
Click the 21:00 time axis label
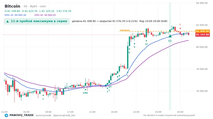[92, 112]
